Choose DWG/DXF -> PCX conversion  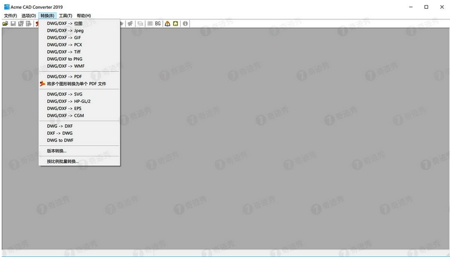click(79, 45)
